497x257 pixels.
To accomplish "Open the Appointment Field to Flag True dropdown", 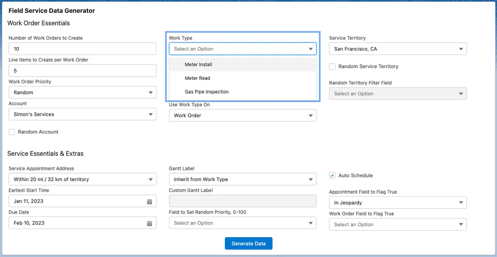I will pyautogui.click(x=398, y=203).
